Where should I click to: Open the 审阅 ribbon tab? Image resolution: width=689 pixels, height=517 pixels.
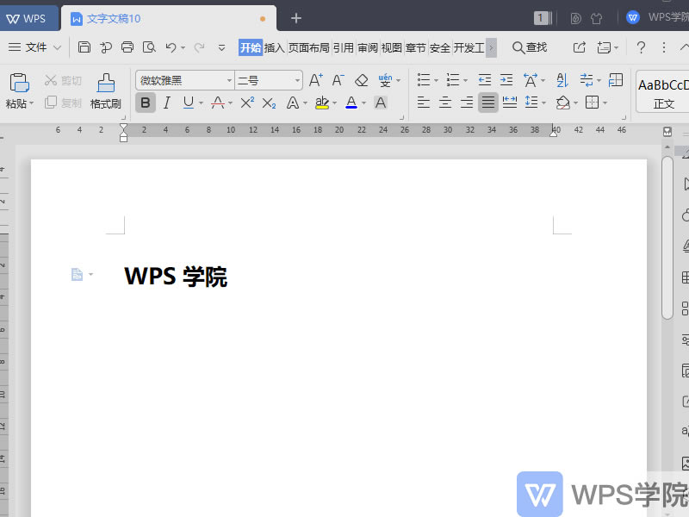[x=367, y=48]
